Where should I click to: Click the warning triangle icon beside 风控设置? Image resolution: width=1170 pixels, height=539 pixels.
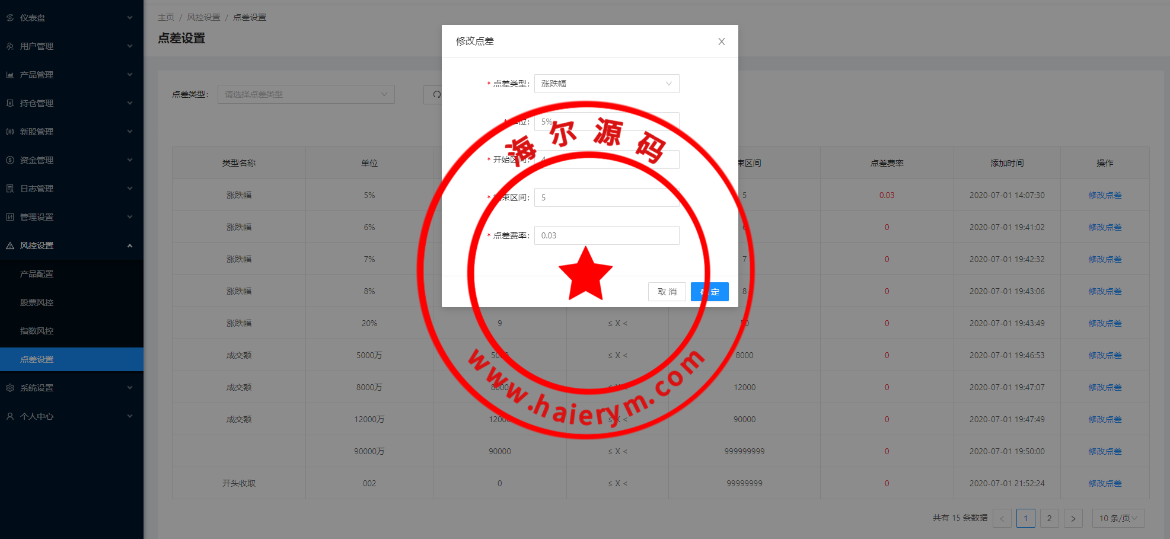10,245
